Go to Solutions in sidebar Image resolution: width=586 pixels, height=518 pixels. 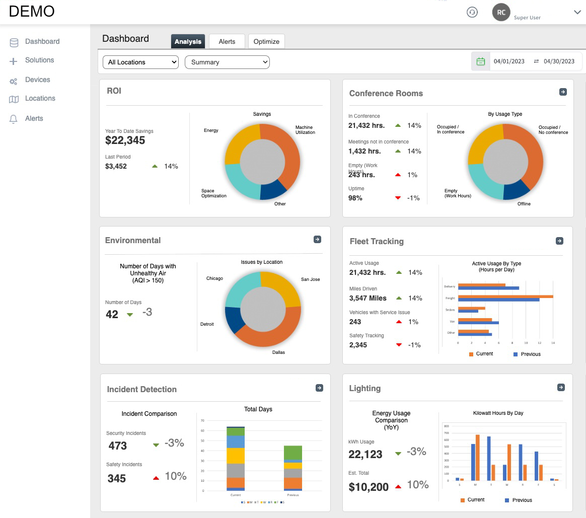point(40,60)
